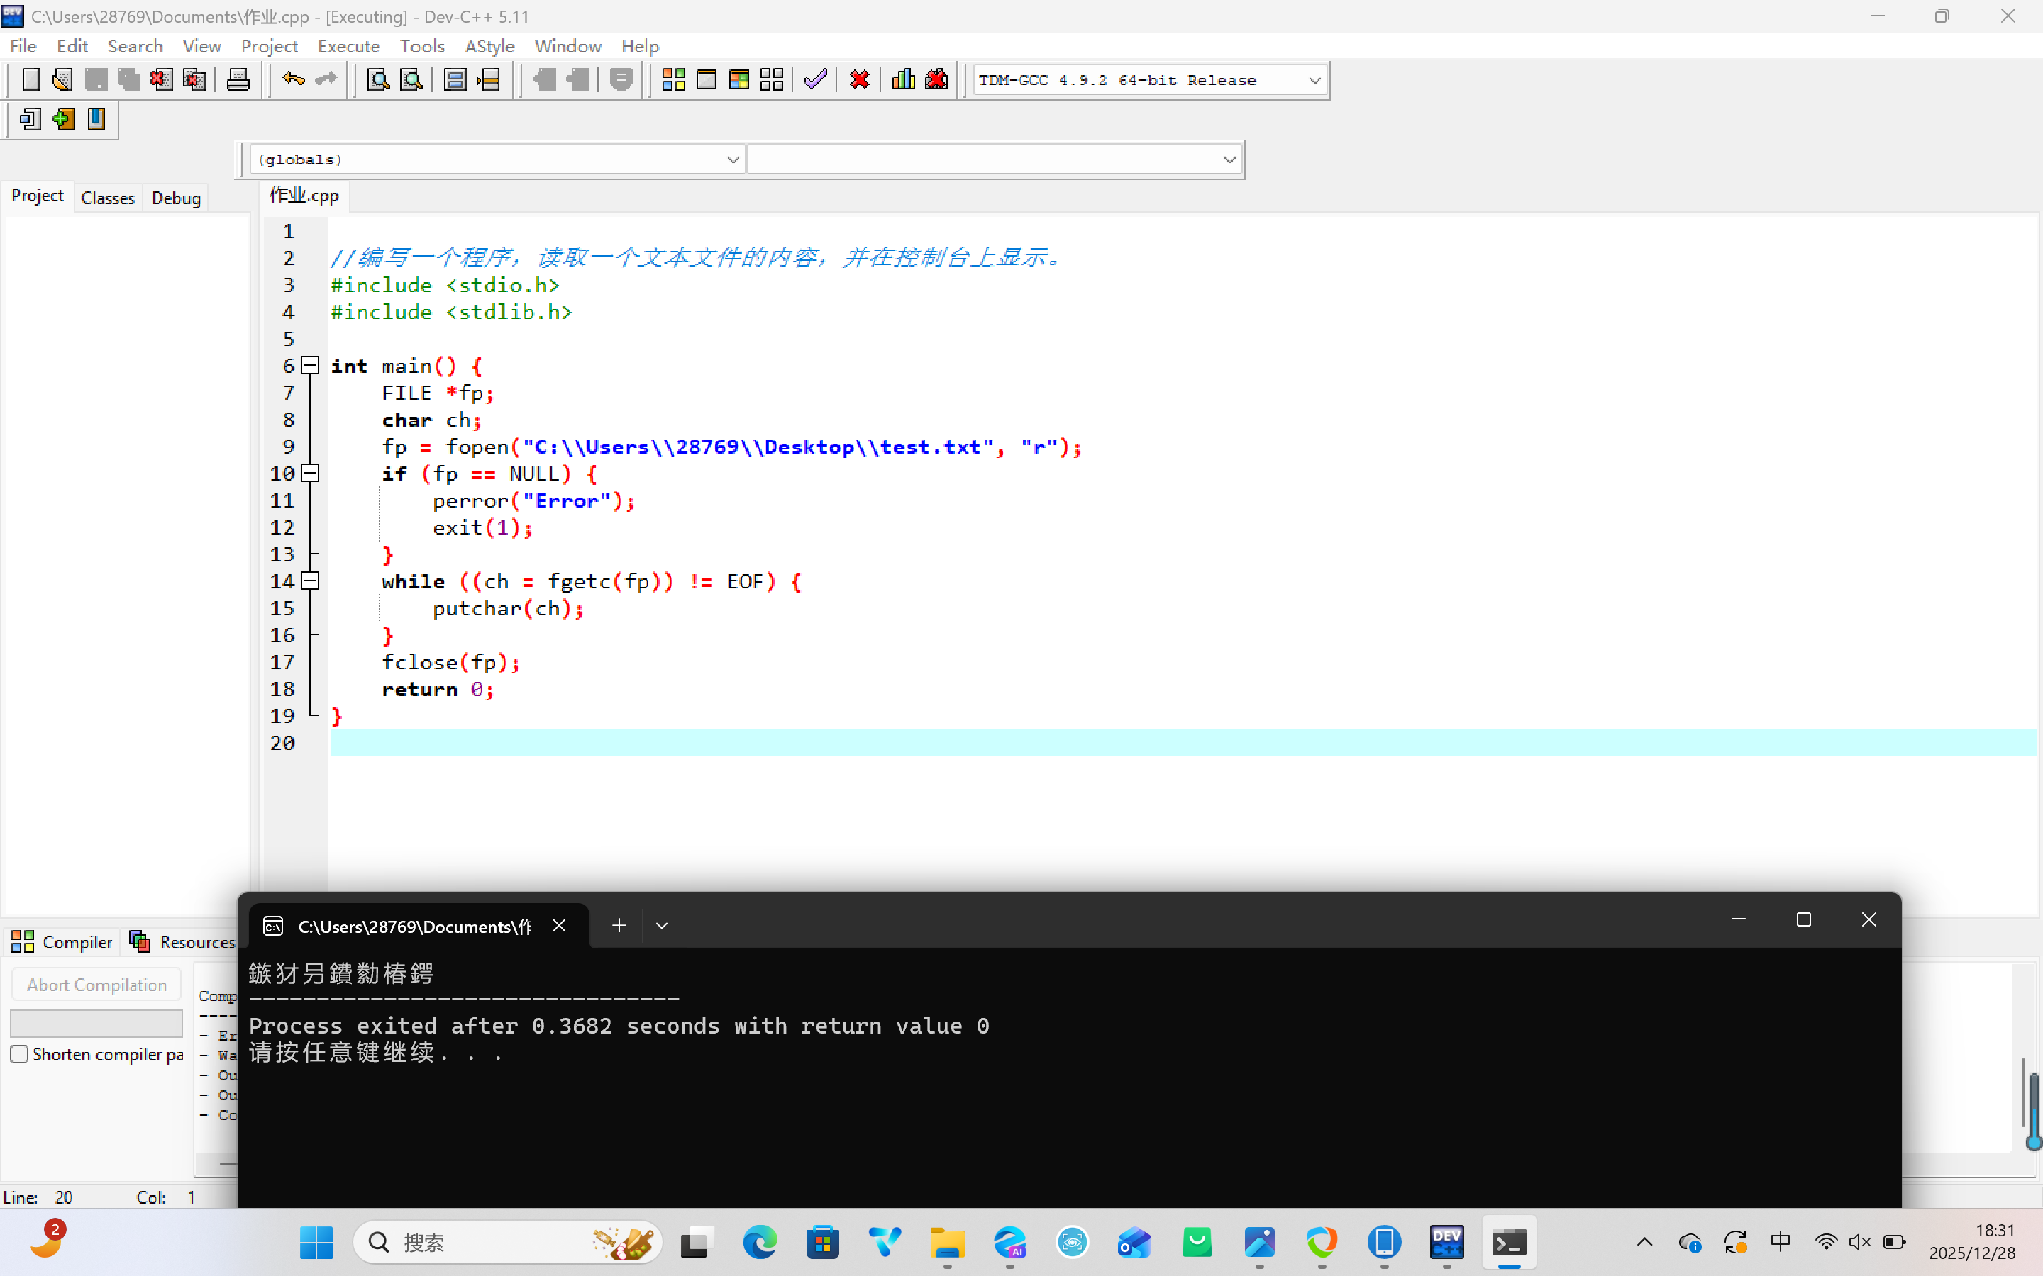This screenshot has height=1276, width=2043.
Task: Click the red X stop execution icon
Action: tap(860, 80)
